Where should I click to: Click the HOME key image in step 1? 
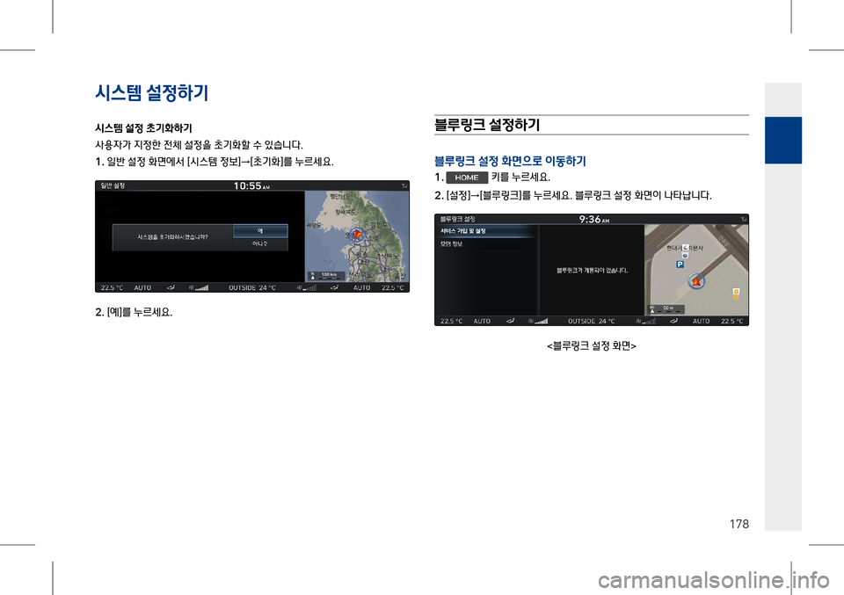467,178
